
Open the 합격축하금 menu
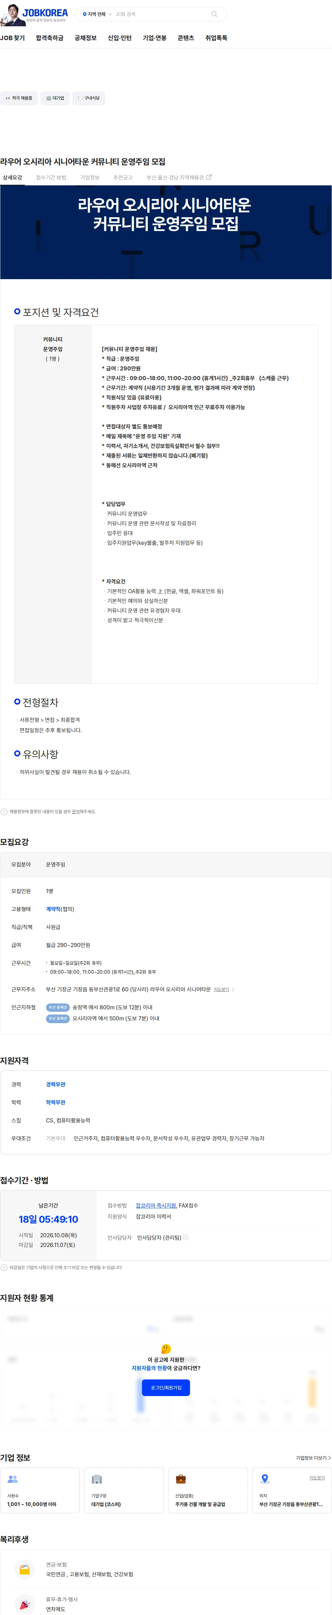pos(49,38)
